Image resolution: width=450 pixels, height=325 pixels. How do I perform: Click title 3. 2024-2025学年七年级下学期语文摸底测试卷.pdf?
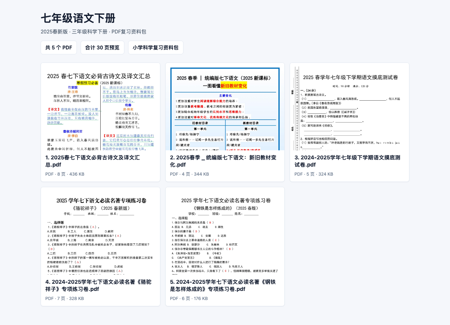[x=347, y=161]
